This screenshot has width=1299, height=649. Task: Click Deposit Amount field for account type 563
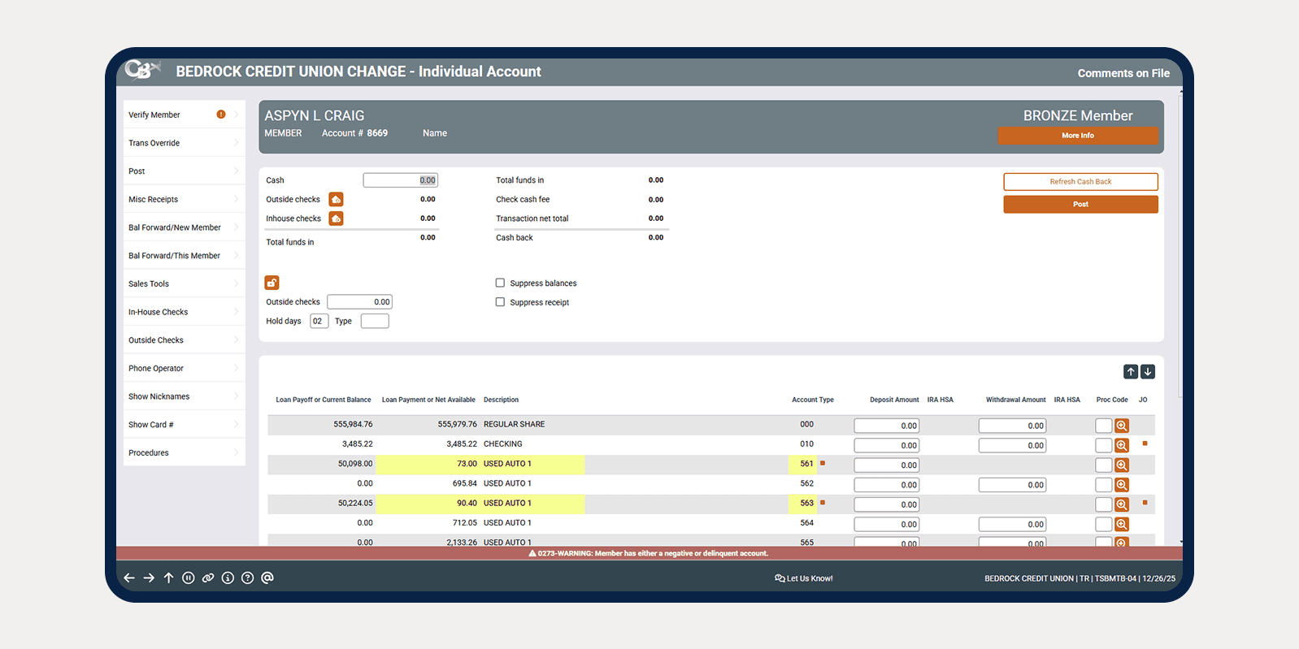(887, 504)
